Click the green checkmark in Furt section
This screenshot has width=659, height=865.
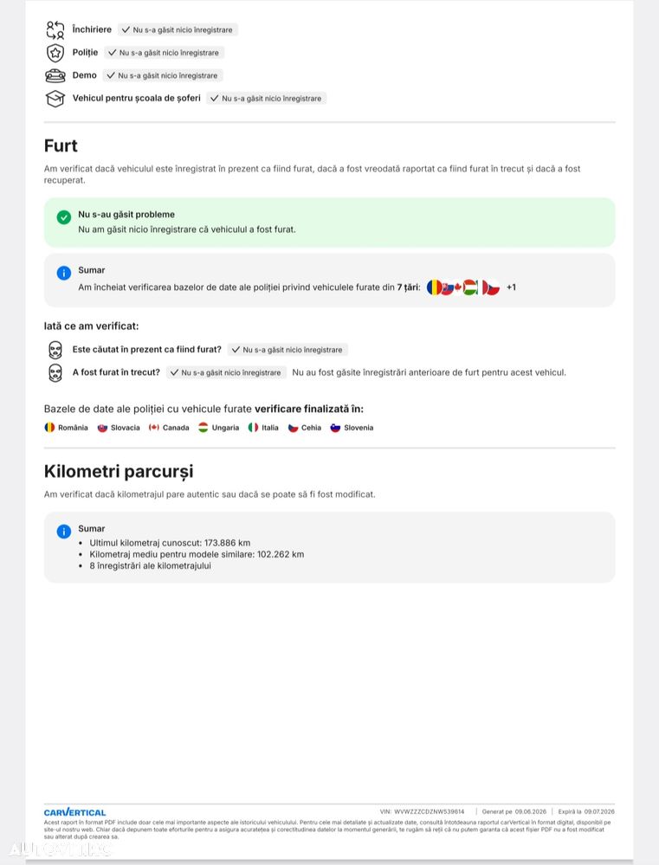coord(64,217)
